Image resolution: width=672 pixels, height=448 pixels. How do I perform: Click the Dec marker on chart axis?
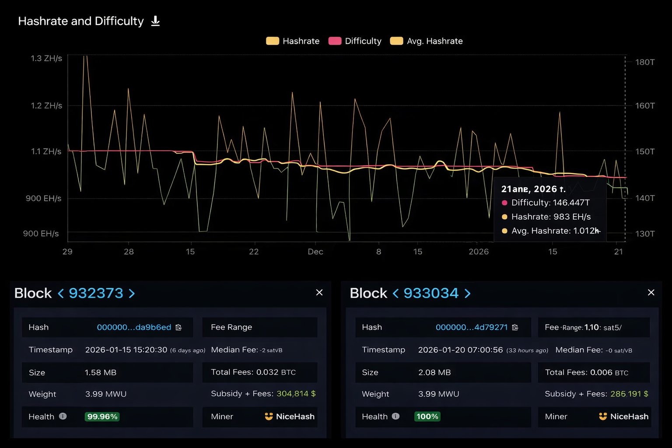pos(315,252)
